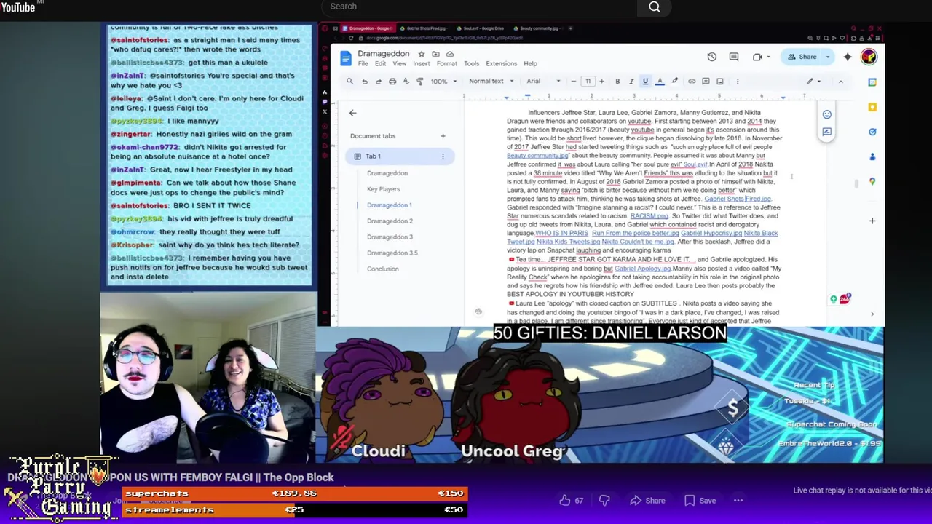Image resolution: width=932 pixels, height=524 pixels.
Task: Open the RACISM.png link in document
Action: [x=649, y=216]
